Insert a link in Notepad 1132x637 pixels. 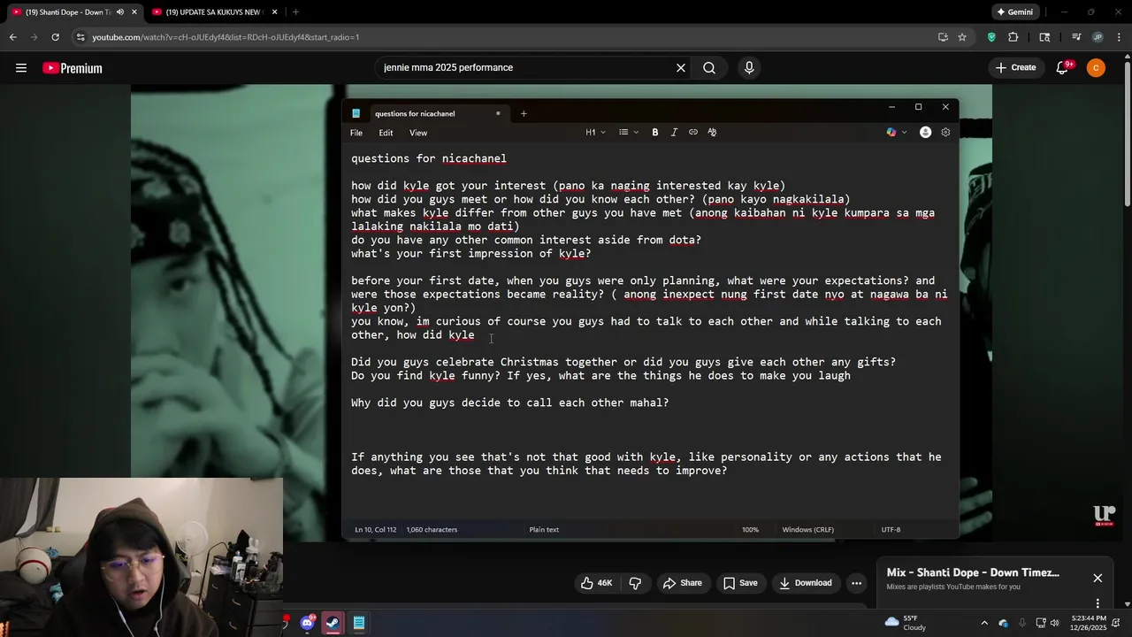click(x=693, y=133)
